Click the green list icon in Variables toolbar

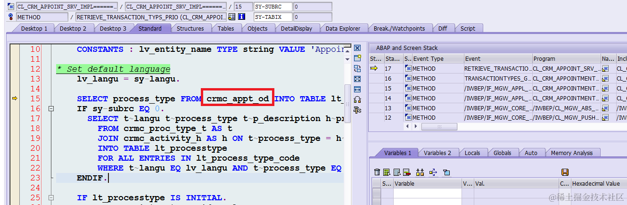click(x=387, y=172)
